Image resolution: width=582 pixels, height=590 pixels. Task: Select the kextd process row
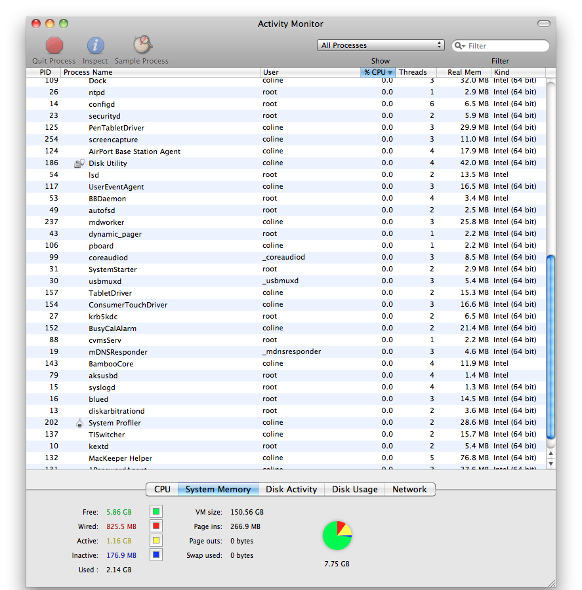click(x=286, y=446)
